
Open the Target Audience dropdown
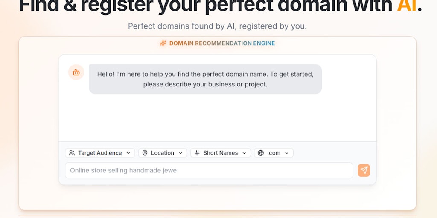coord(100,153)
